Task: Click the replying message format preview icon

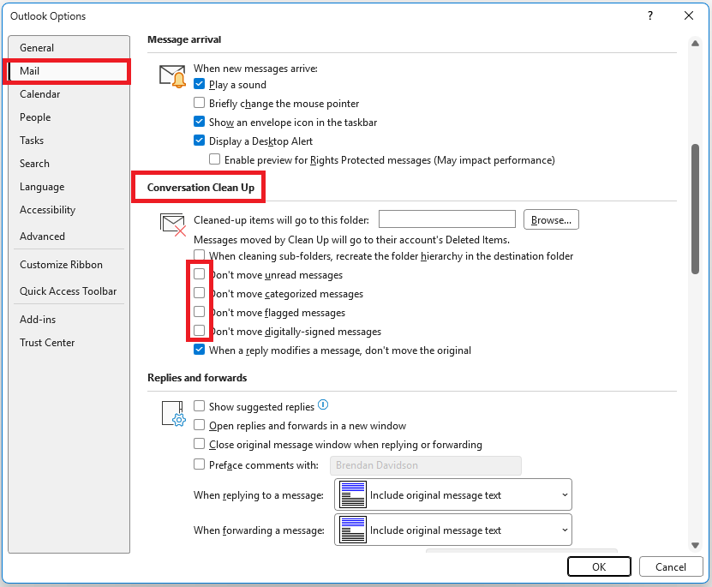Action: tap(353, 495)
